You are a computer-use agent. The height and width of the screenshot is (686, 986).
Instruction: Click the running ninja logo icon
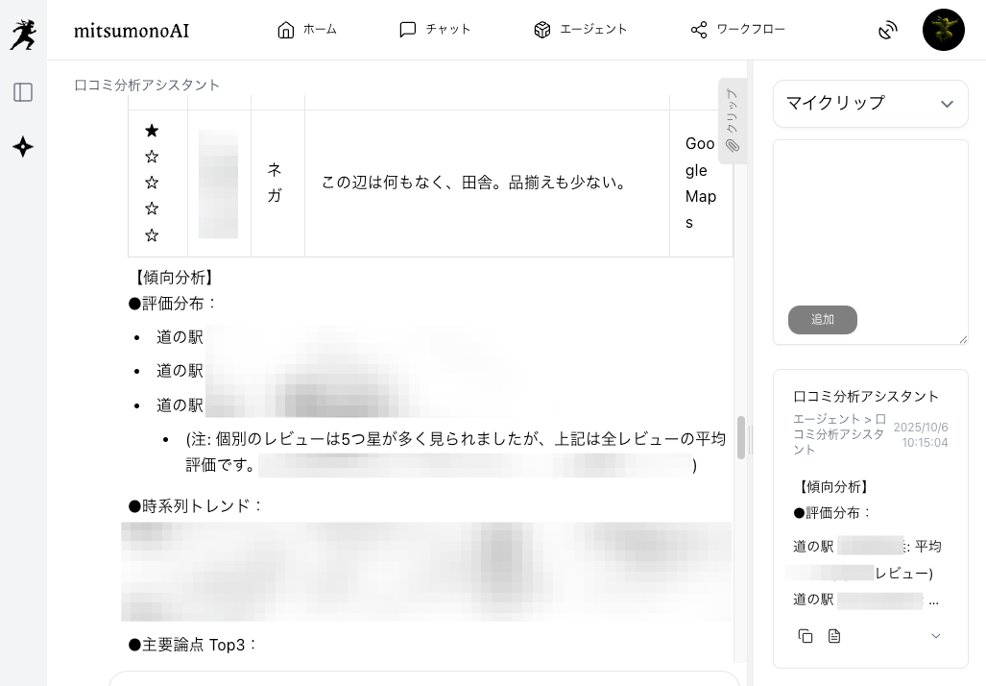click(23, 34)
